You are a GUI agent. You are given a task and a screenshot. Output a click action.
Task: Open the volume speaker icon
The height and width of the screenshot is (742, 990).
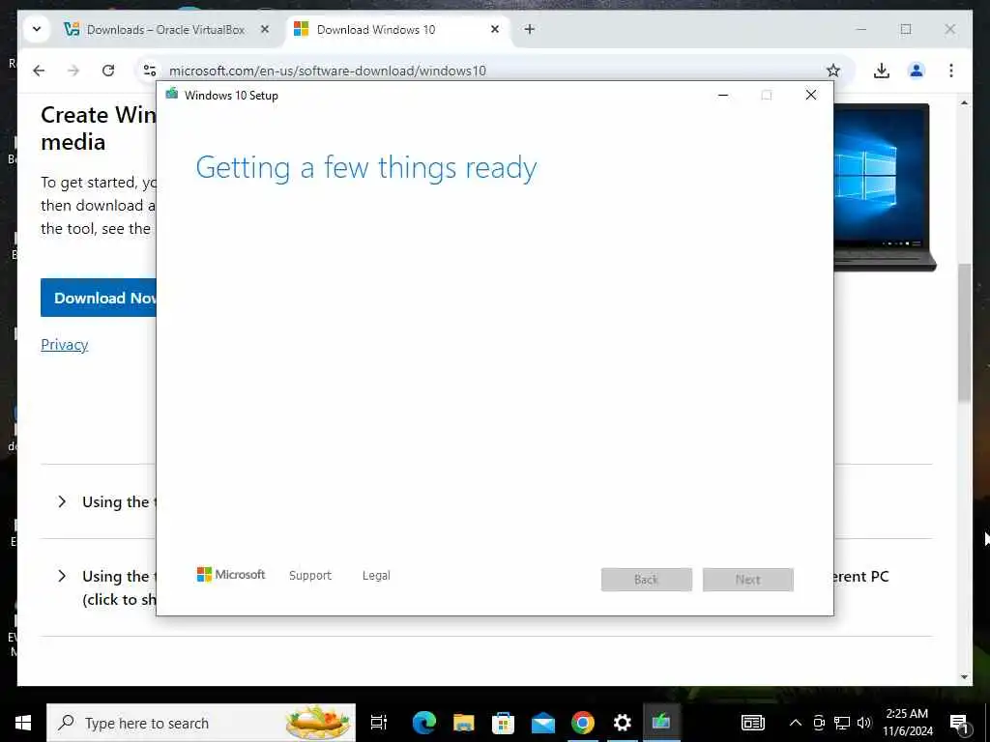864,723
